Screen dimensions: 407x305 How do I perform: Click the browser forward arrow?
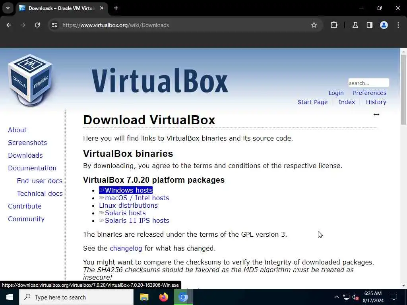(23, 25)
